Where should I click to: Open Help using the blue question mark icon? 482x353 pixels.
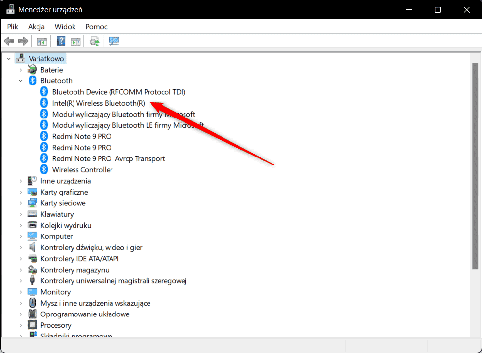click(x=61, y=41)
